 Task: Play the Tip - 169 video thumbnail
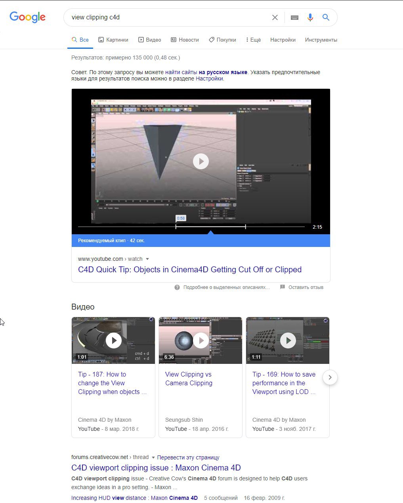tap(288, 340)
